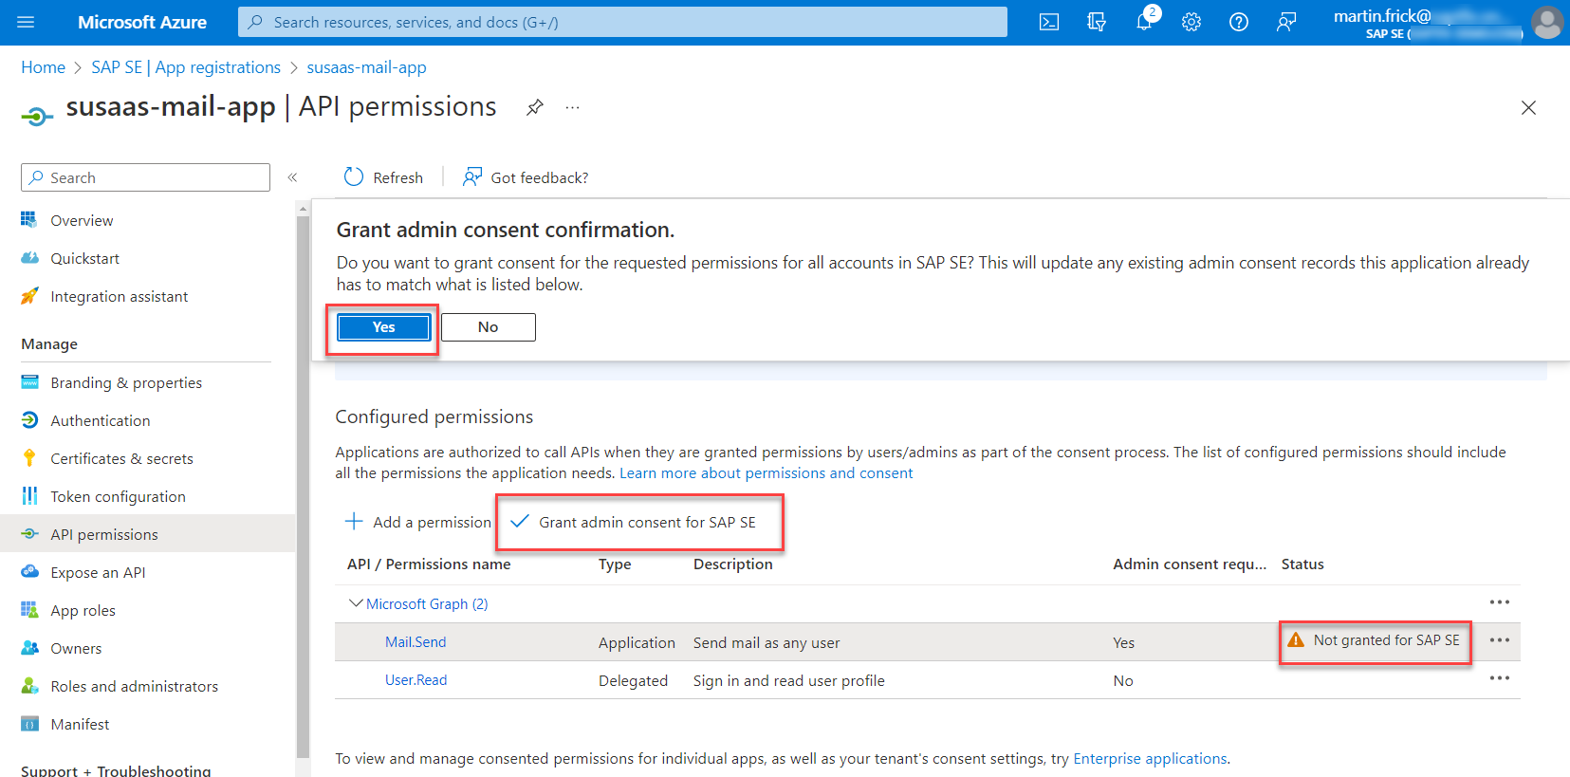This screenshot has height=777, width=1570.
Task: Open more options for Mail.Send row
Action: pos(1500,640)
